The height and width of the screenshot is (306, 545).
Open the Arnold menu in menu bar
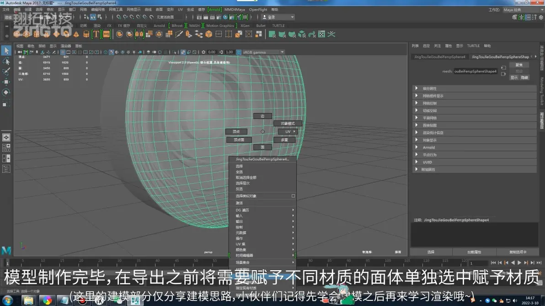[x=214, y=10]
